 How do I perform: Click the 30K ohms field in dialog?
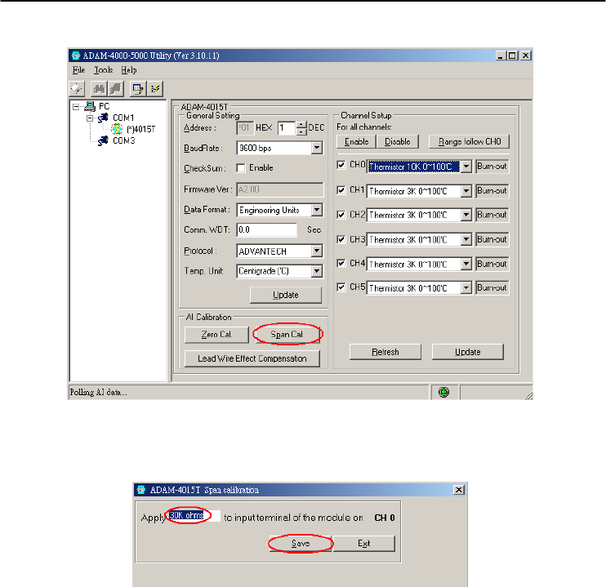pyautogui.click(x=194, y=515)
